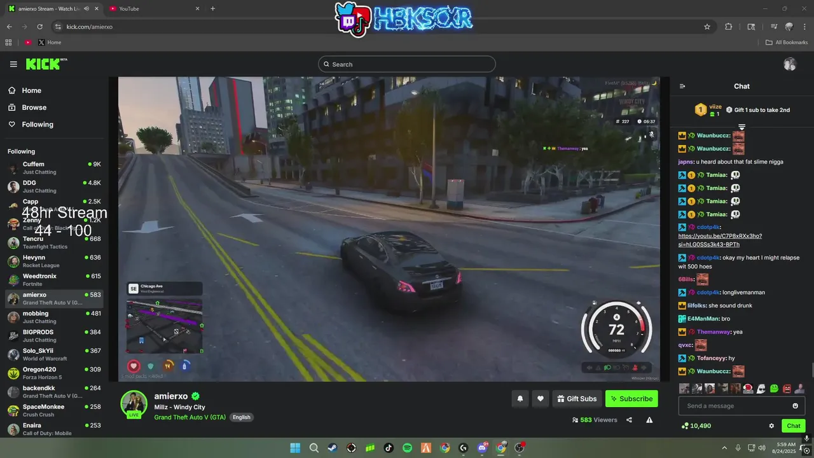Open the user profile avatar menu

tap(790, 64)
